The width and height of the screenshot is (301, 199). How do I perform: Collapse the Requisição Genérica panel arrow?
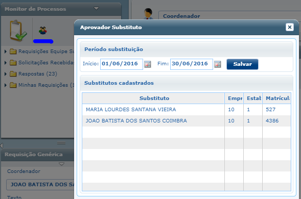pos(61,164)
